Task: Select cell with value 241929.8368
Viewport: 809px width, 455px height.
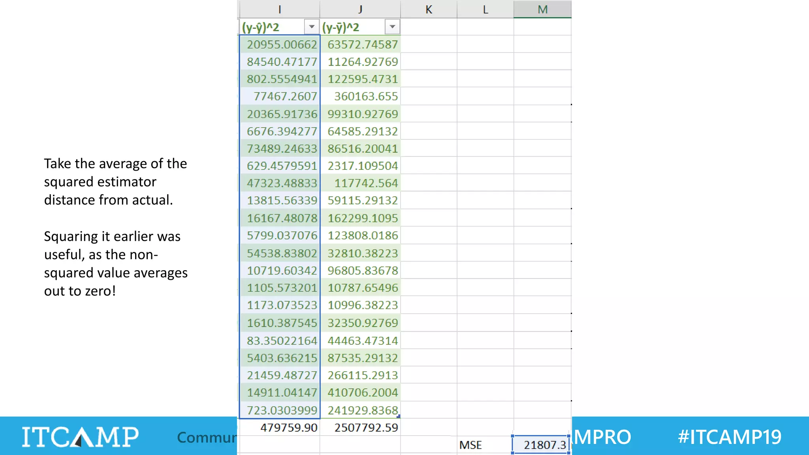Action: (360, 410)
